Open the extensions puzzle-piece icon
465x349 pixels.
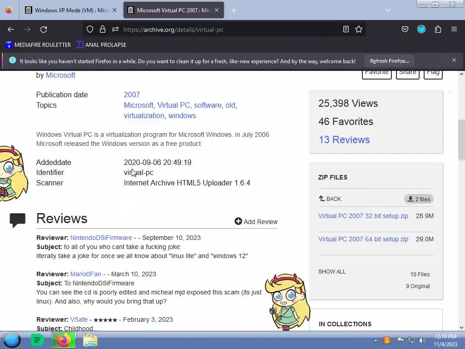click(x=438, y=29)
